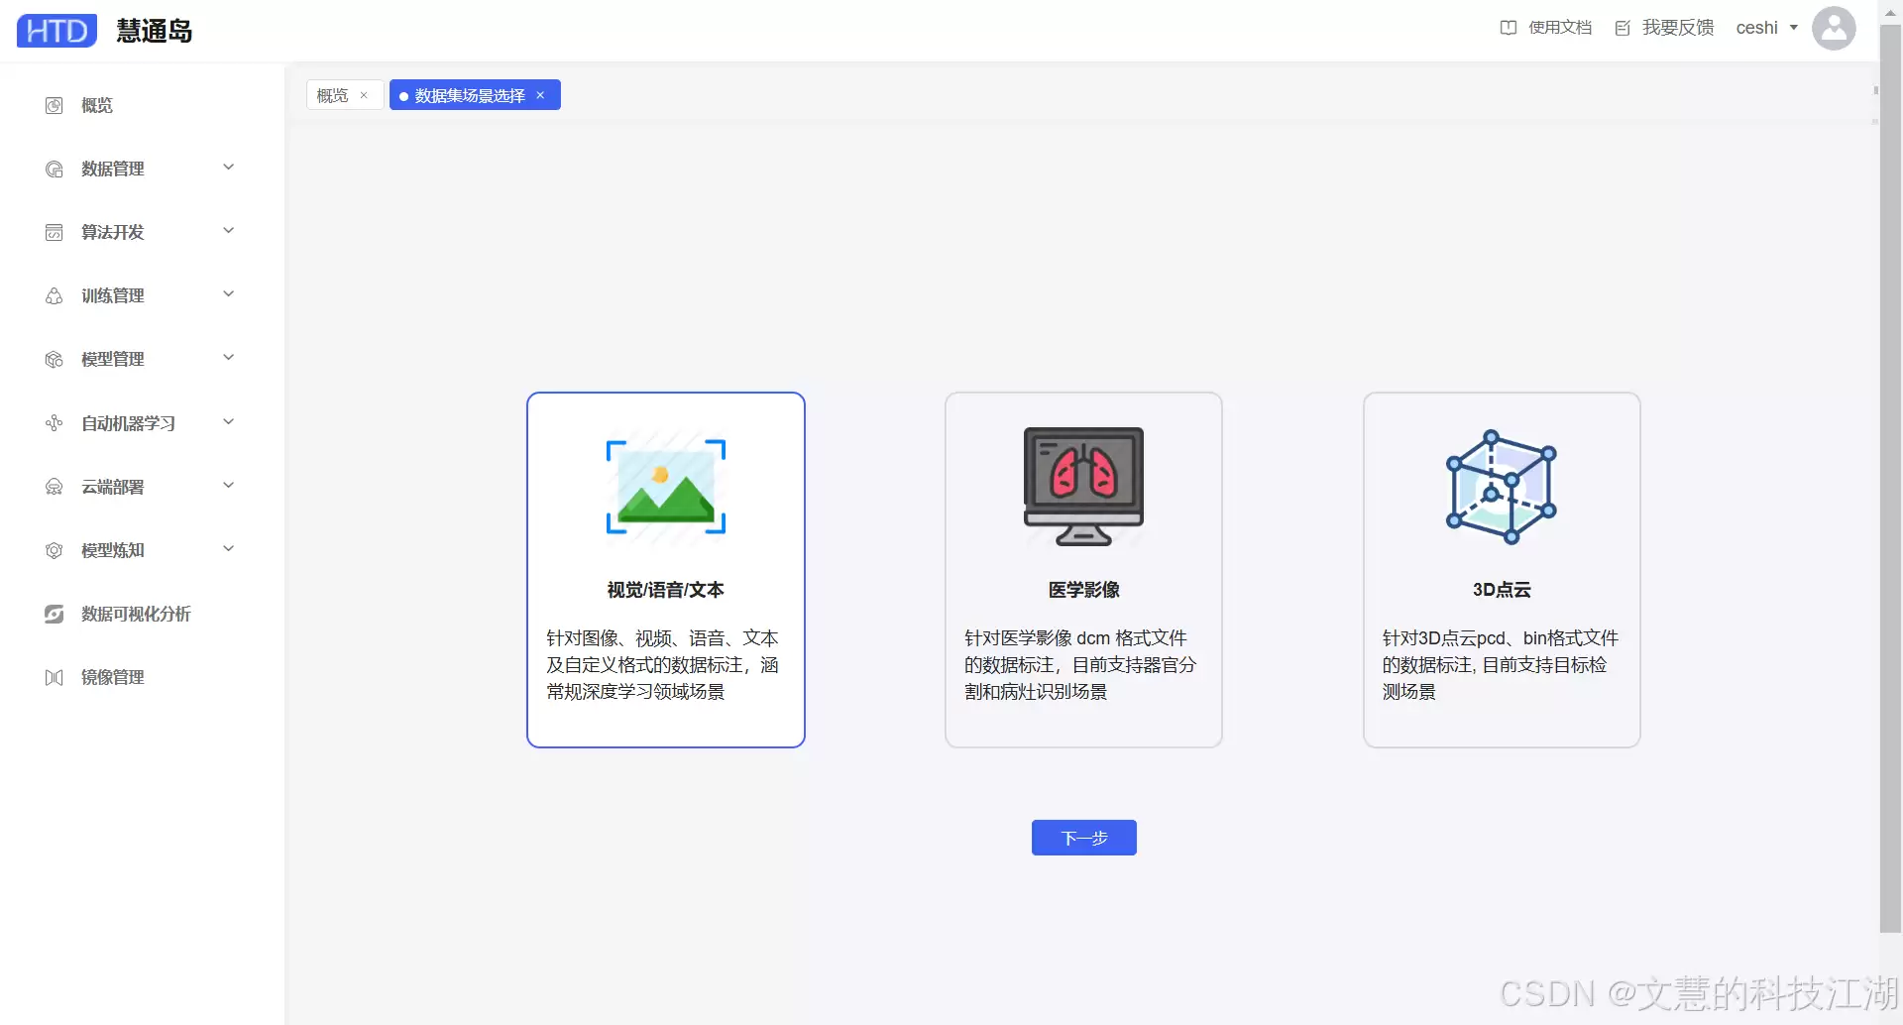Open the 云端部署 sidebar menu label
The image size is (1903, 1025).
(x=113, y=487)
